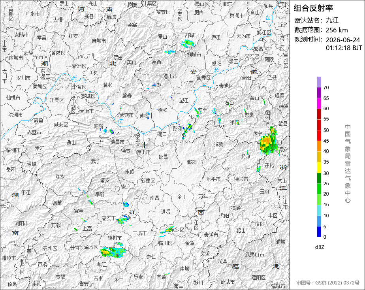Click the 永修 label on the map
This screenshot has height=290, width=365.
pos(130,171)
